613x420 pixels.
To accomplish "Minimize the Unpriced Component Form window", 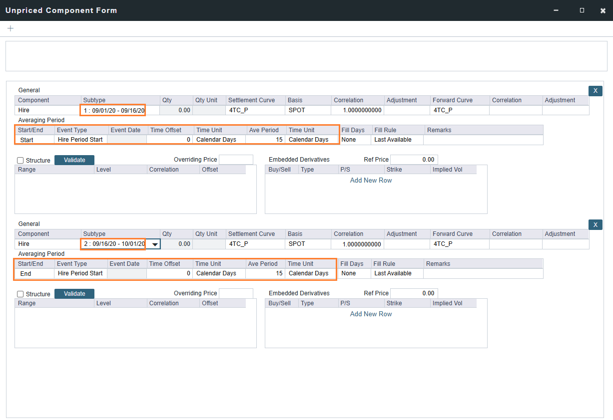I will pyautogui.click(x=556, y=10).
